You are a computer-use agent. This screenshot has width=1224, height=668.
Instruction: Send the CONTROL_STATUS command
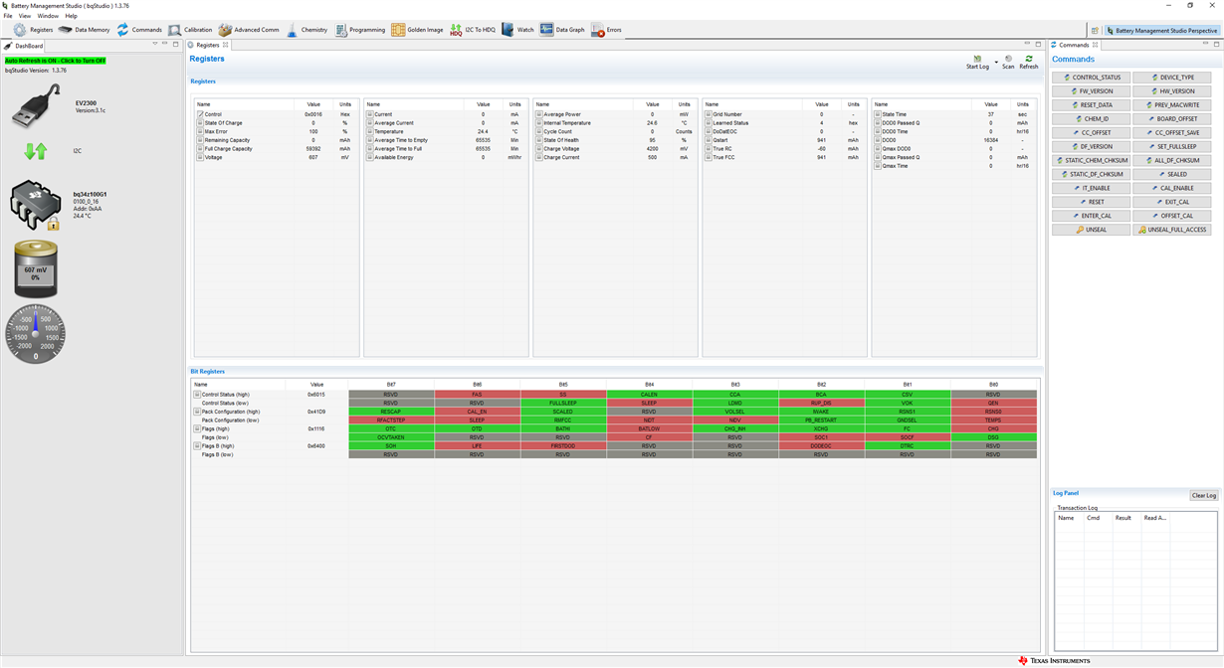[1092, 78]
